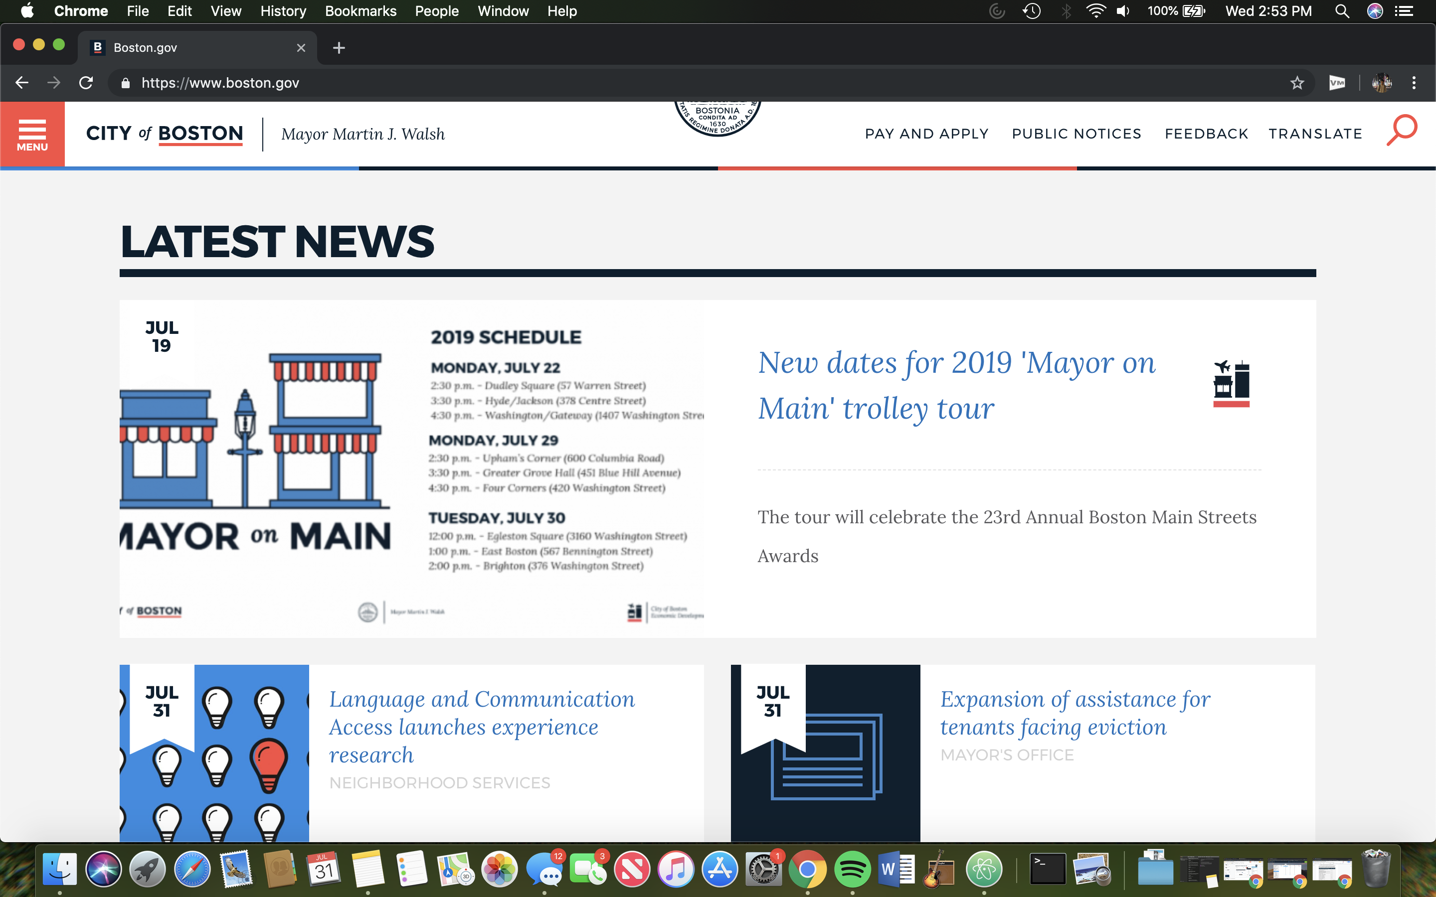Click the red search magnifier icon

(x=1402, y=130)
